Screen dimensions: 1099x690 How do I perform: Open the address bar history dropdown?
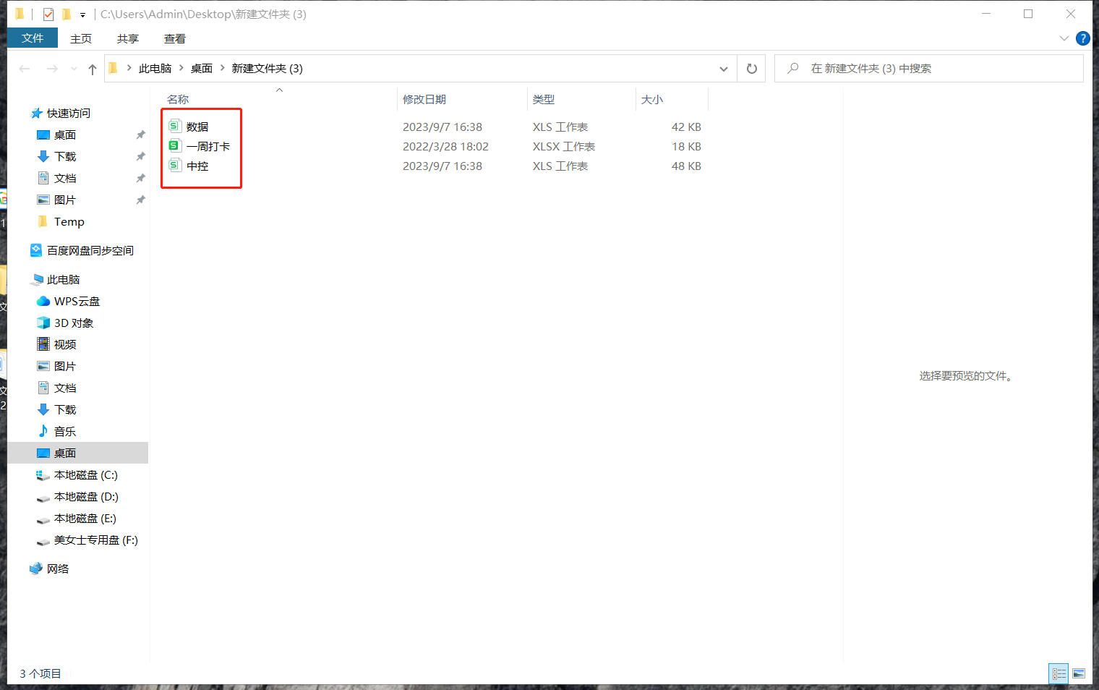click(723, 68)
